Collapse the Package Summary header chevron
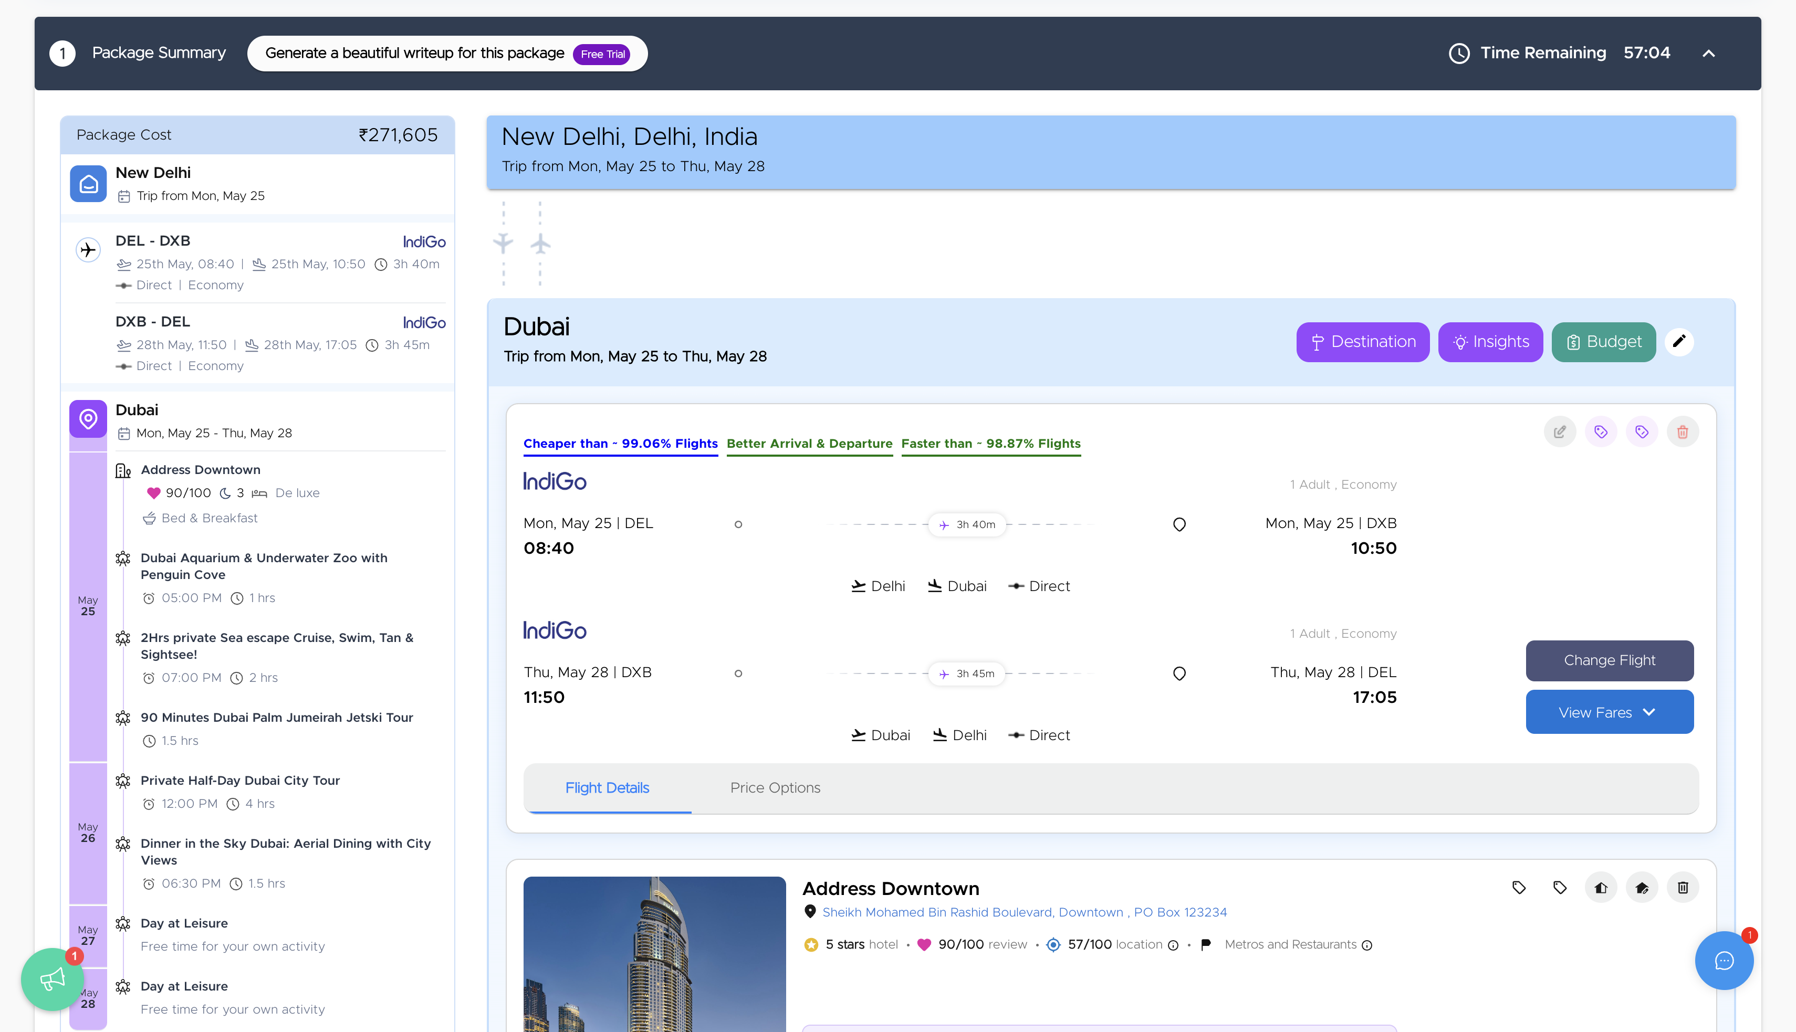 1709,53
